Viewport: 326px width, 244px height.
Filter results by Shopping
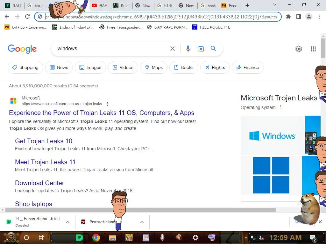pyautogui.click(x=25, y=67)
